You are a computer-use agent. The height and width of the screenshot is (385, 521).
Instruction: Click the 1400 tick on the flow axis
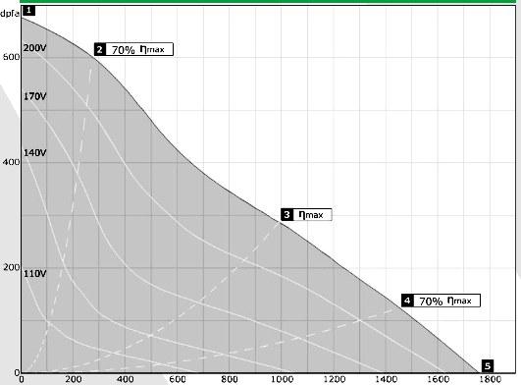point(386,379)
